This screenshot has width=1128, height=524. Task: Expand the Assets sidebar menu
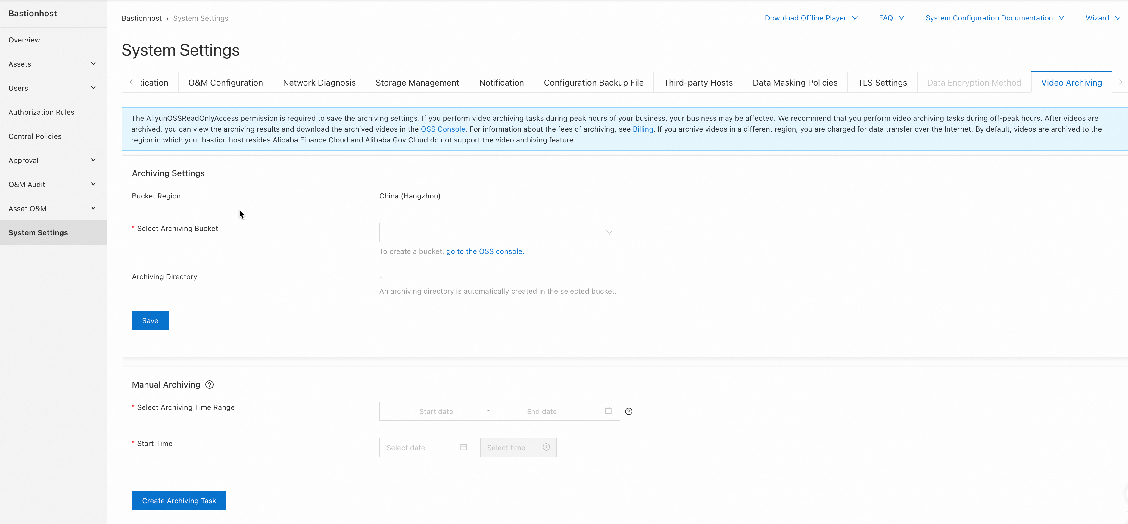(x=53, y=64)
